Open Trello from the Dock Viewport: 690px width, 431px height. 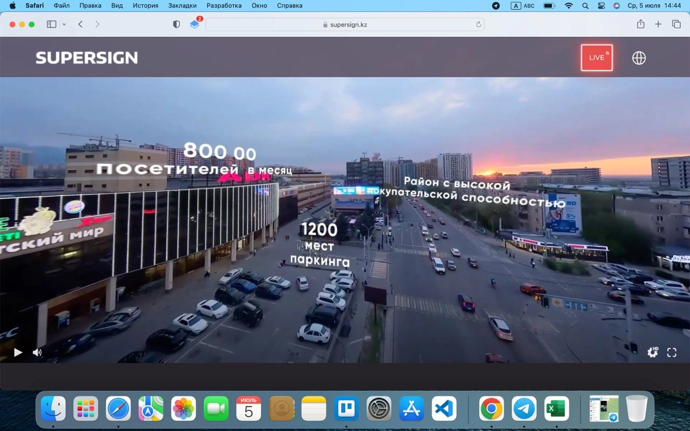pos(346,409)
